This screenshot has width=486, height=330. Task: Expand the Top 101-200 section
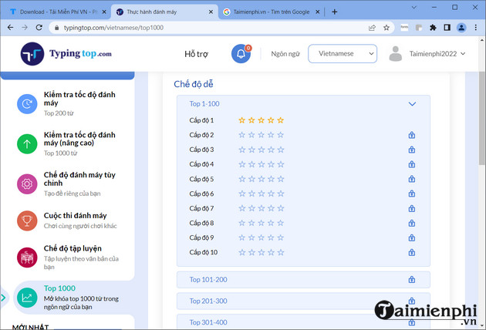tap(303, 280)
